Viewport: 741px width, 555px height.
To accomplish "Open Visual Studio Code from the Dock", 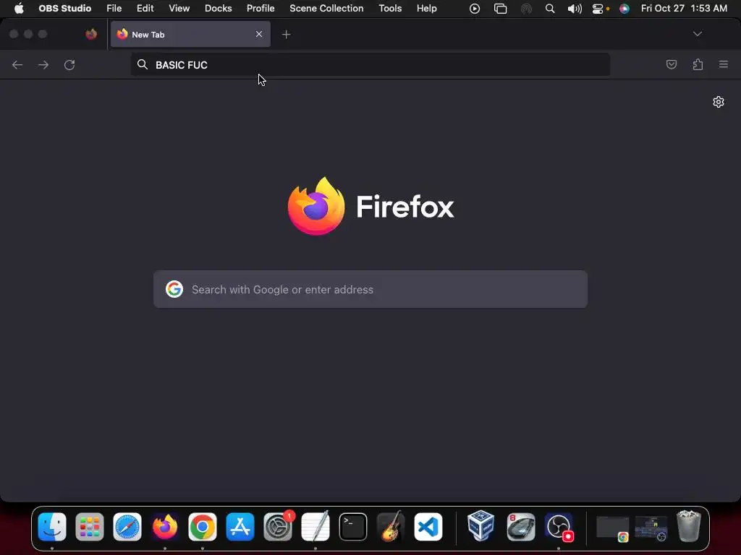I will pos(428,527).
